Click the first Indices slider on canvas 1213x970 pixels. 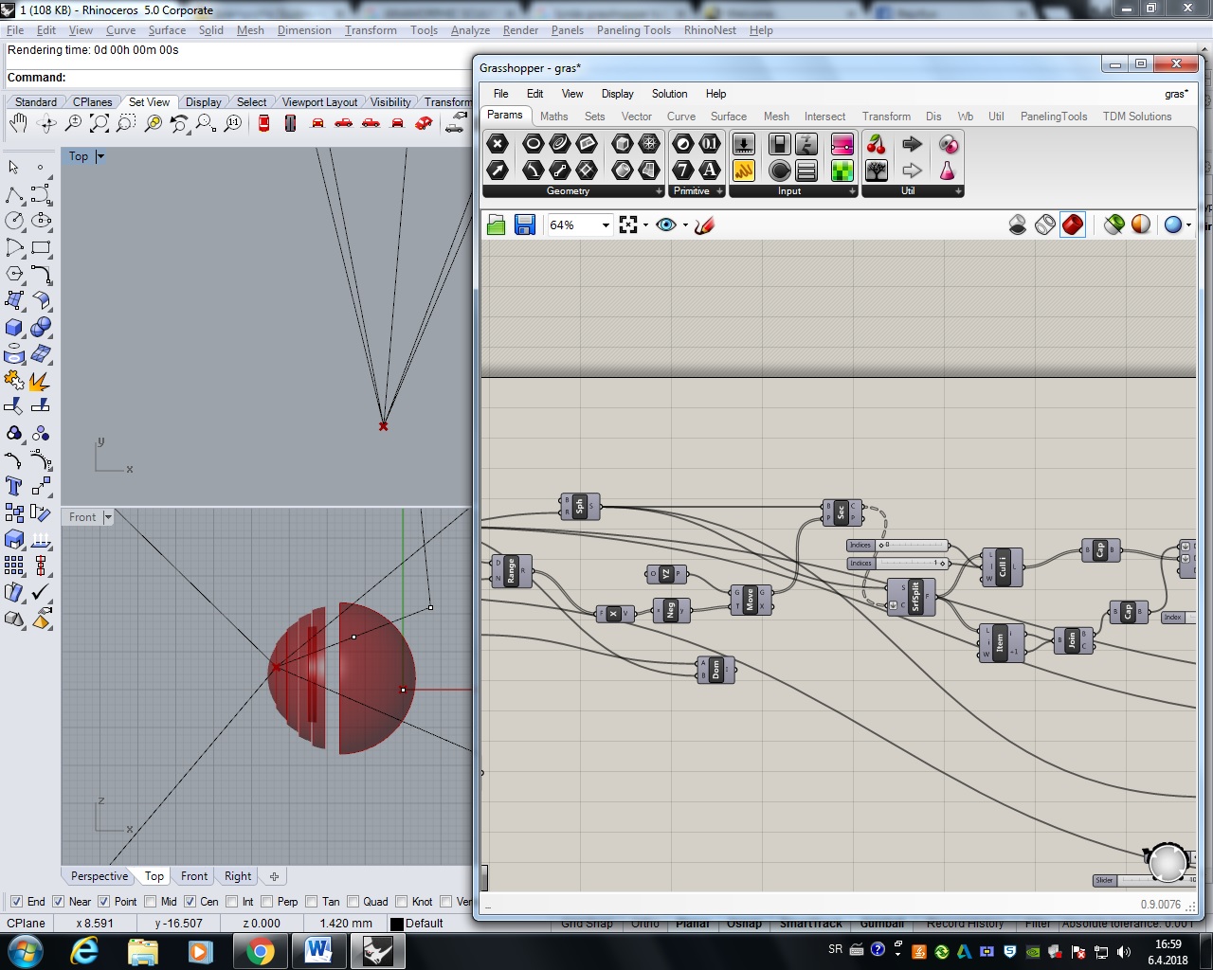(897, 545)
